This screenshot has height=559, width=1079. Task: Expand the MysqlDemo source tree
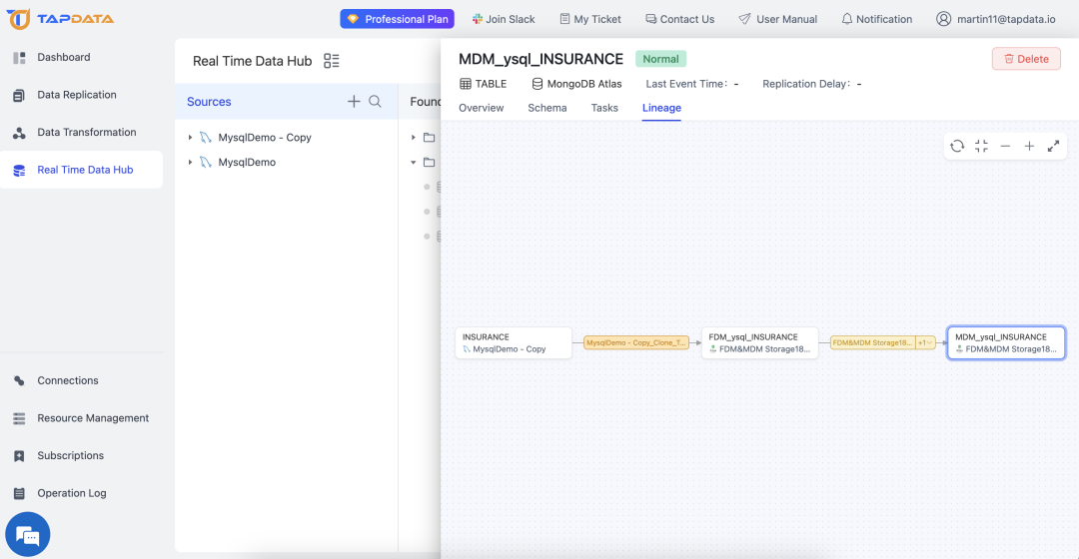(x=190, y=163)
